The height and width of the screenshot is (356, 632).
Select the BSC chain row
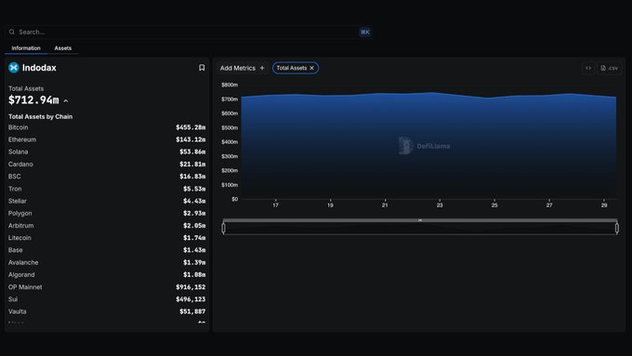click(x=107, y=177)
